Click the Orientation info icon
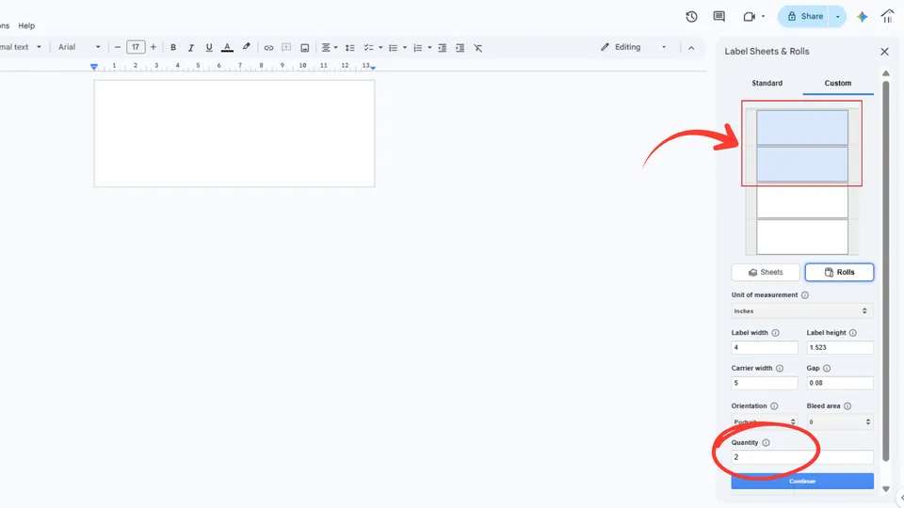Image resolution: width=904 pixels, height=508 pixels. coord(774,406)
